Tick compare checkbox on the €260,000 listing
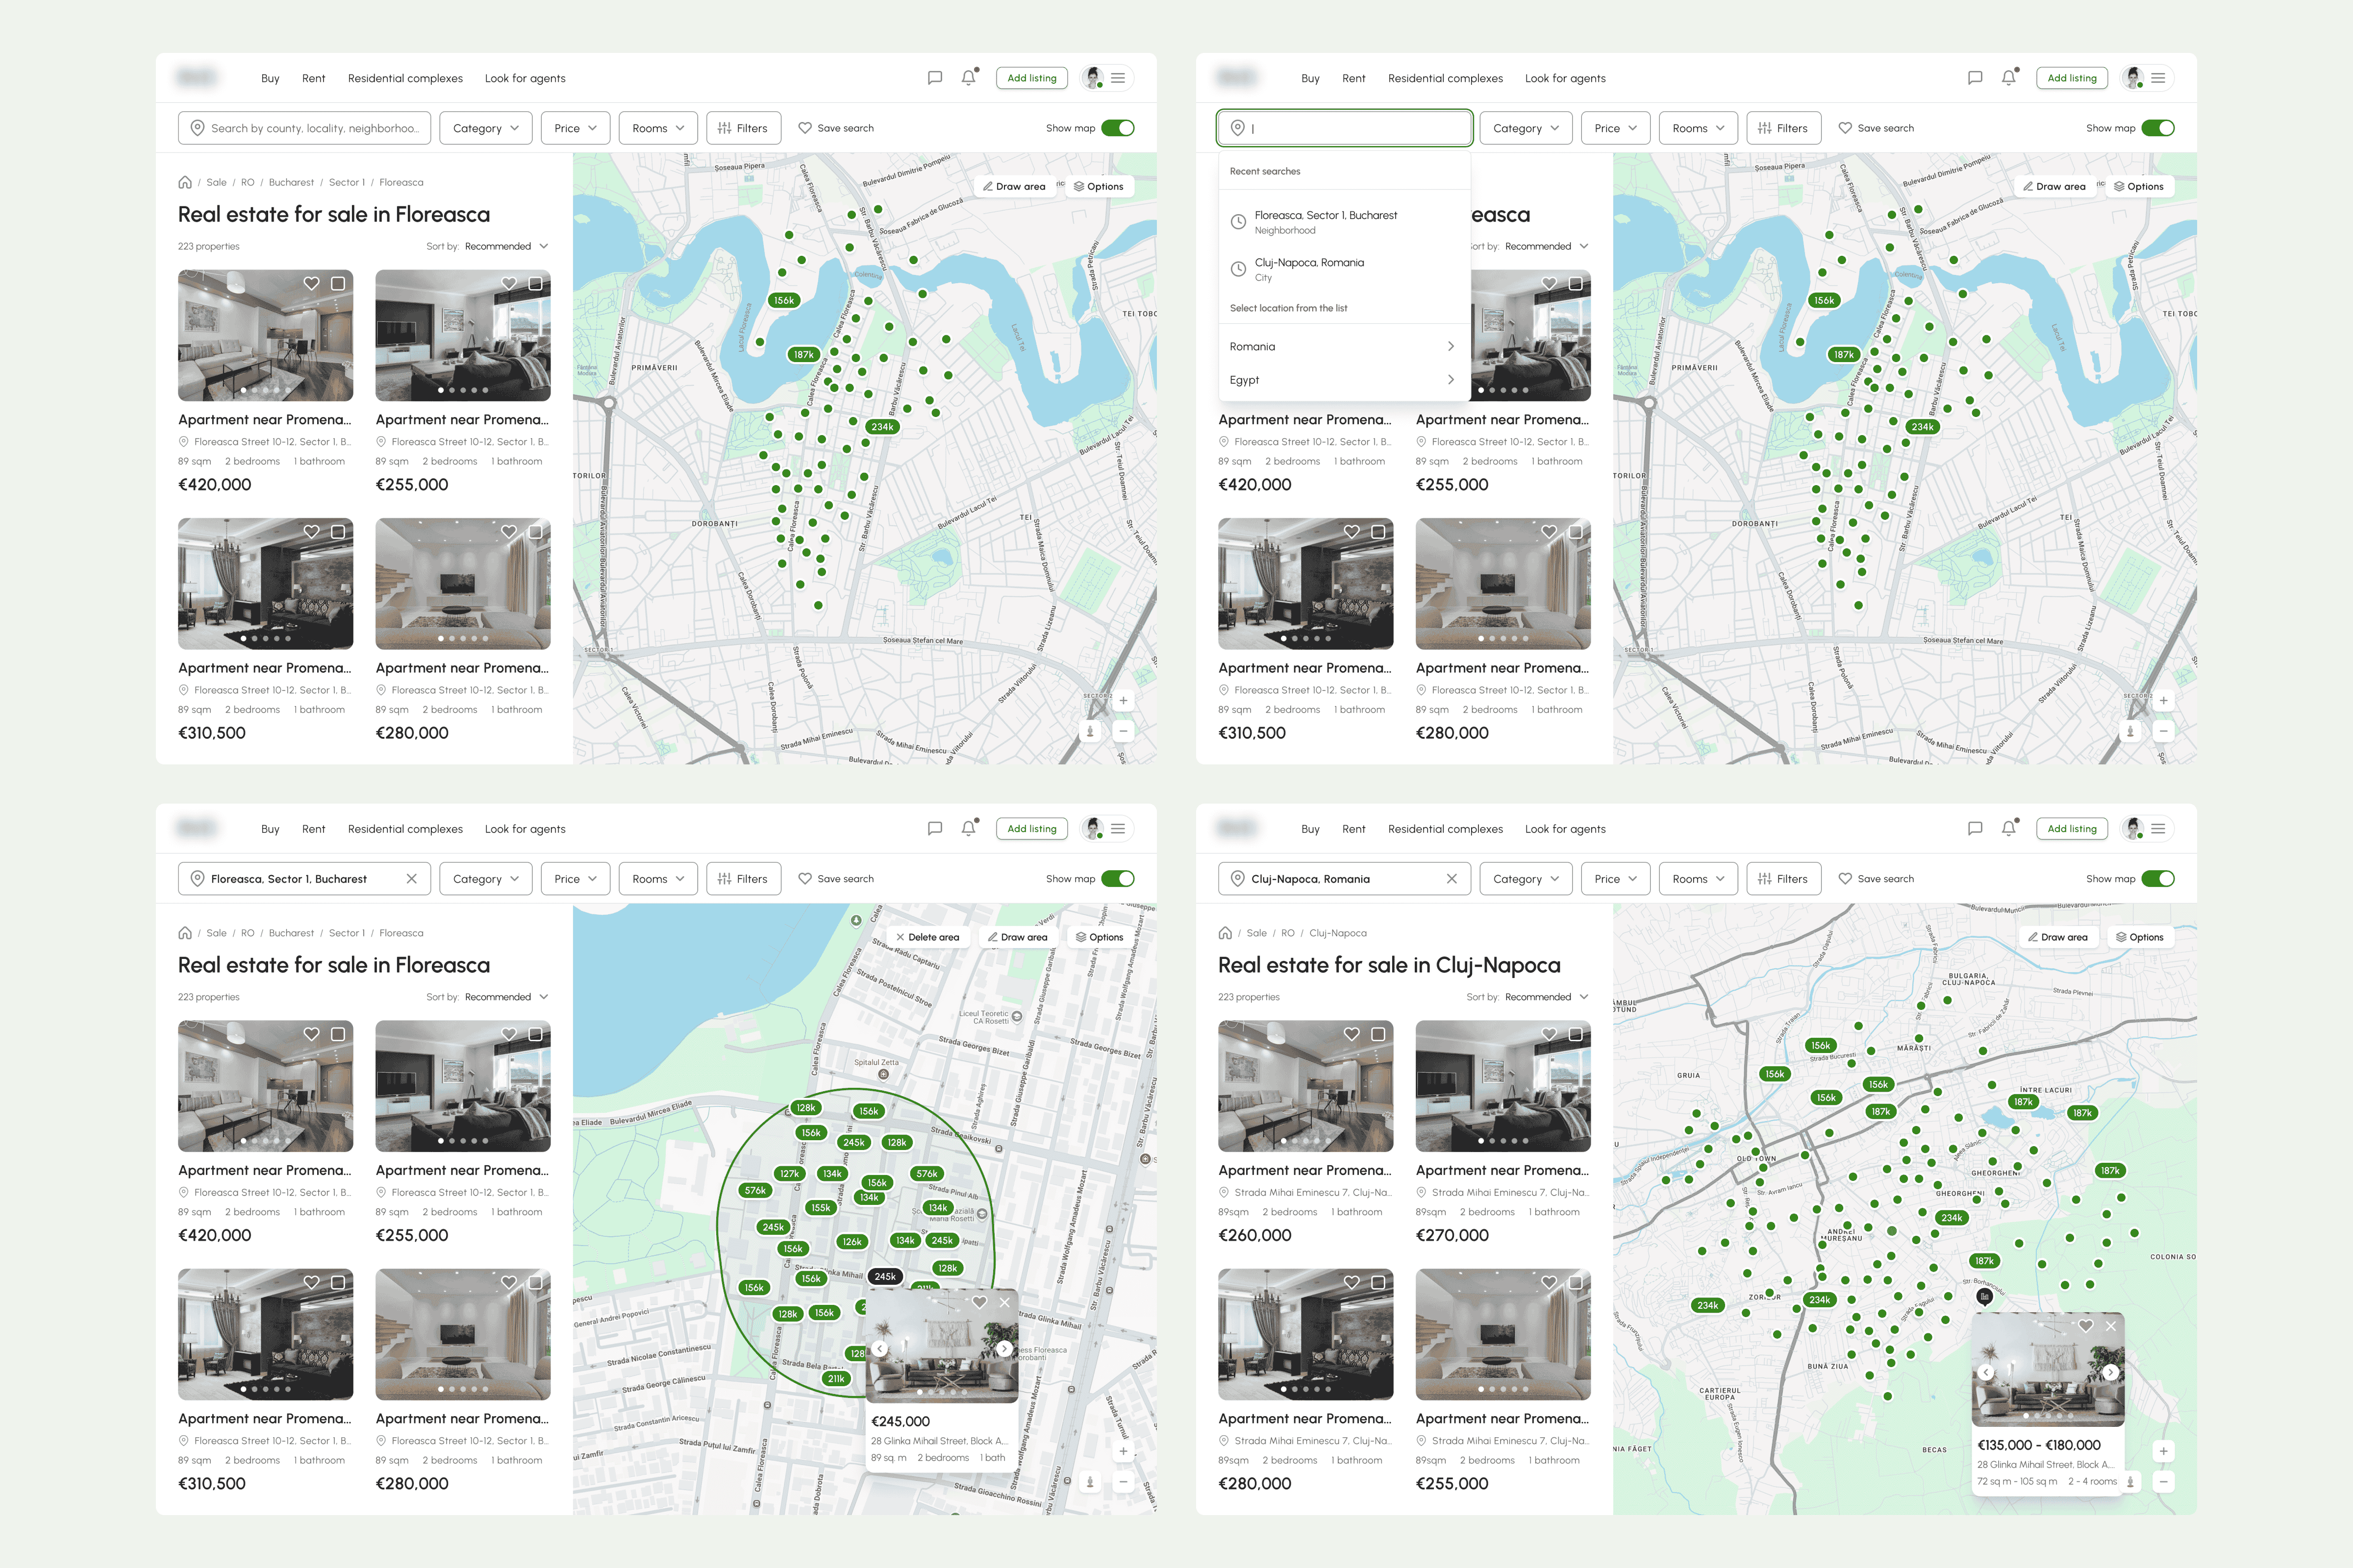 (1377, 1034)
